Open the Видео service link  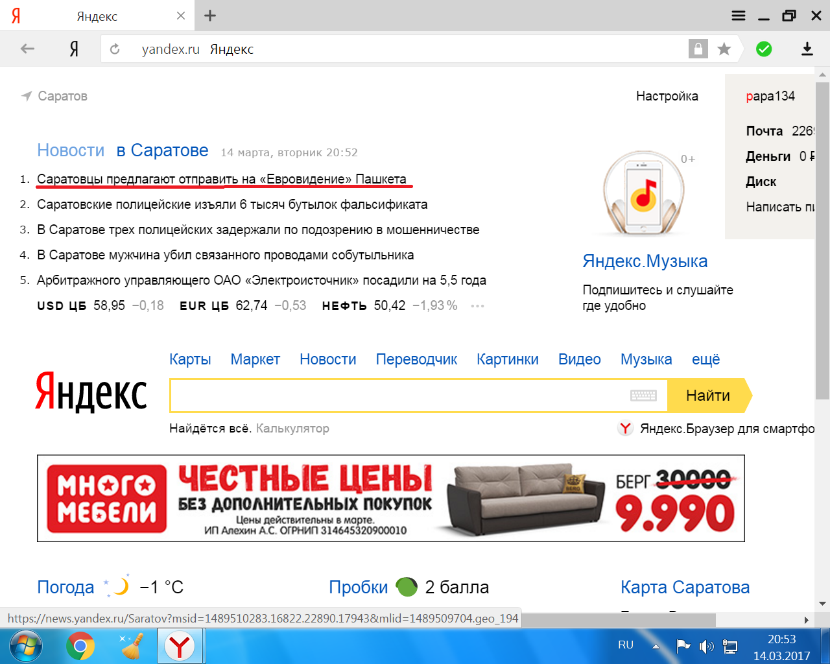[x=580, y=359]
